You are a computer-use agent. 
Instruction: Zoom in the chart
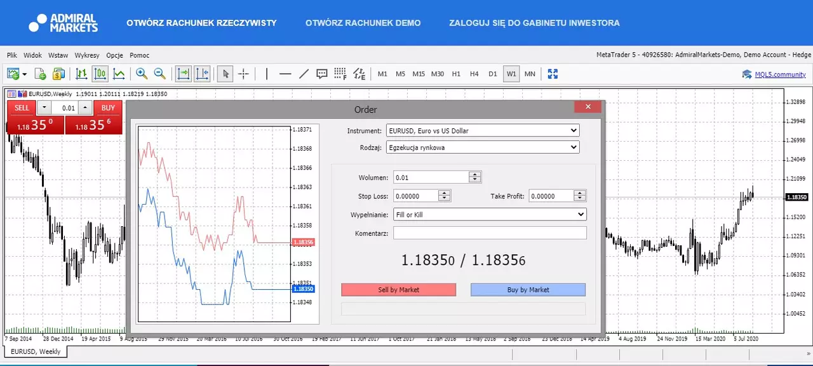coord(142,74)
